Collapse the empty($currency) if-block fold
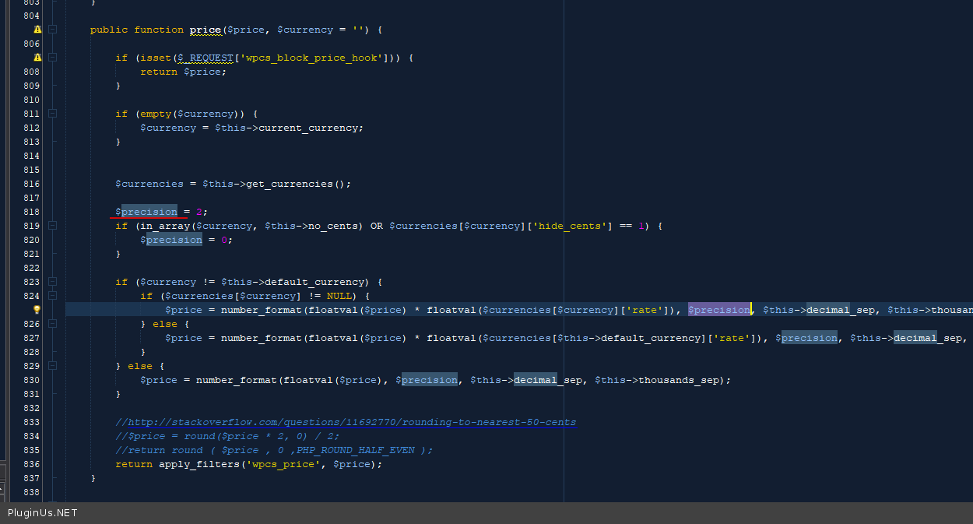This screenshot has width=973, height=524. tap(52, 114)
